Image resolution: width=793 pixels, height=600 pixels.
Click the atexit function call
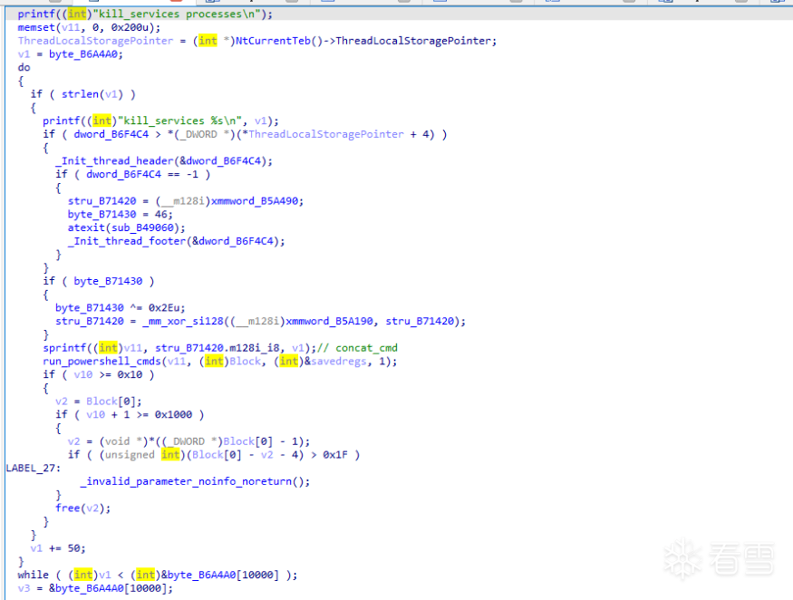pos(86,227)
